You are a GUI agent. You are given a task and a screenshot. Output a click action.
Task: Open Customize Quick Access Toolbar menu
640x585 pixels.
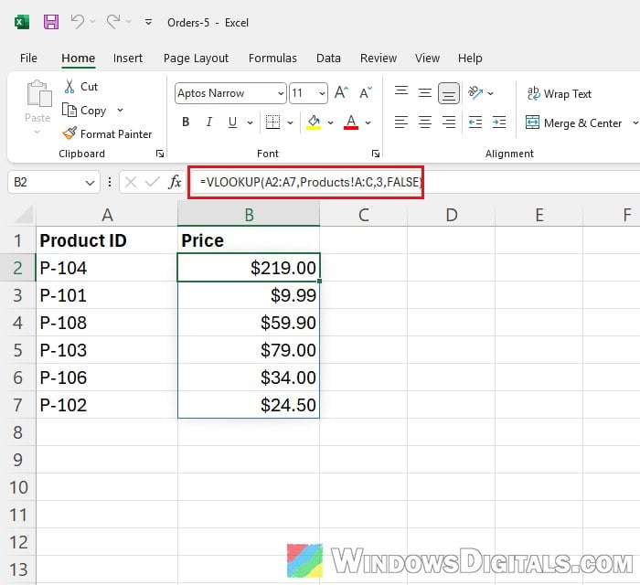(x=148, y=22)
